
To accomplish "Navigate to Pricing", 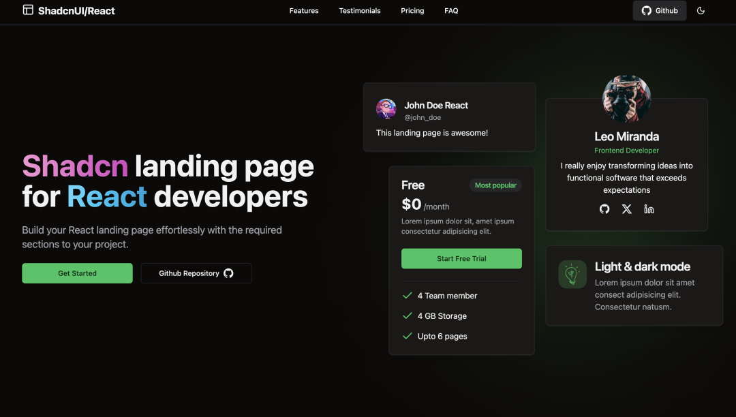I will tap(412, 11).
